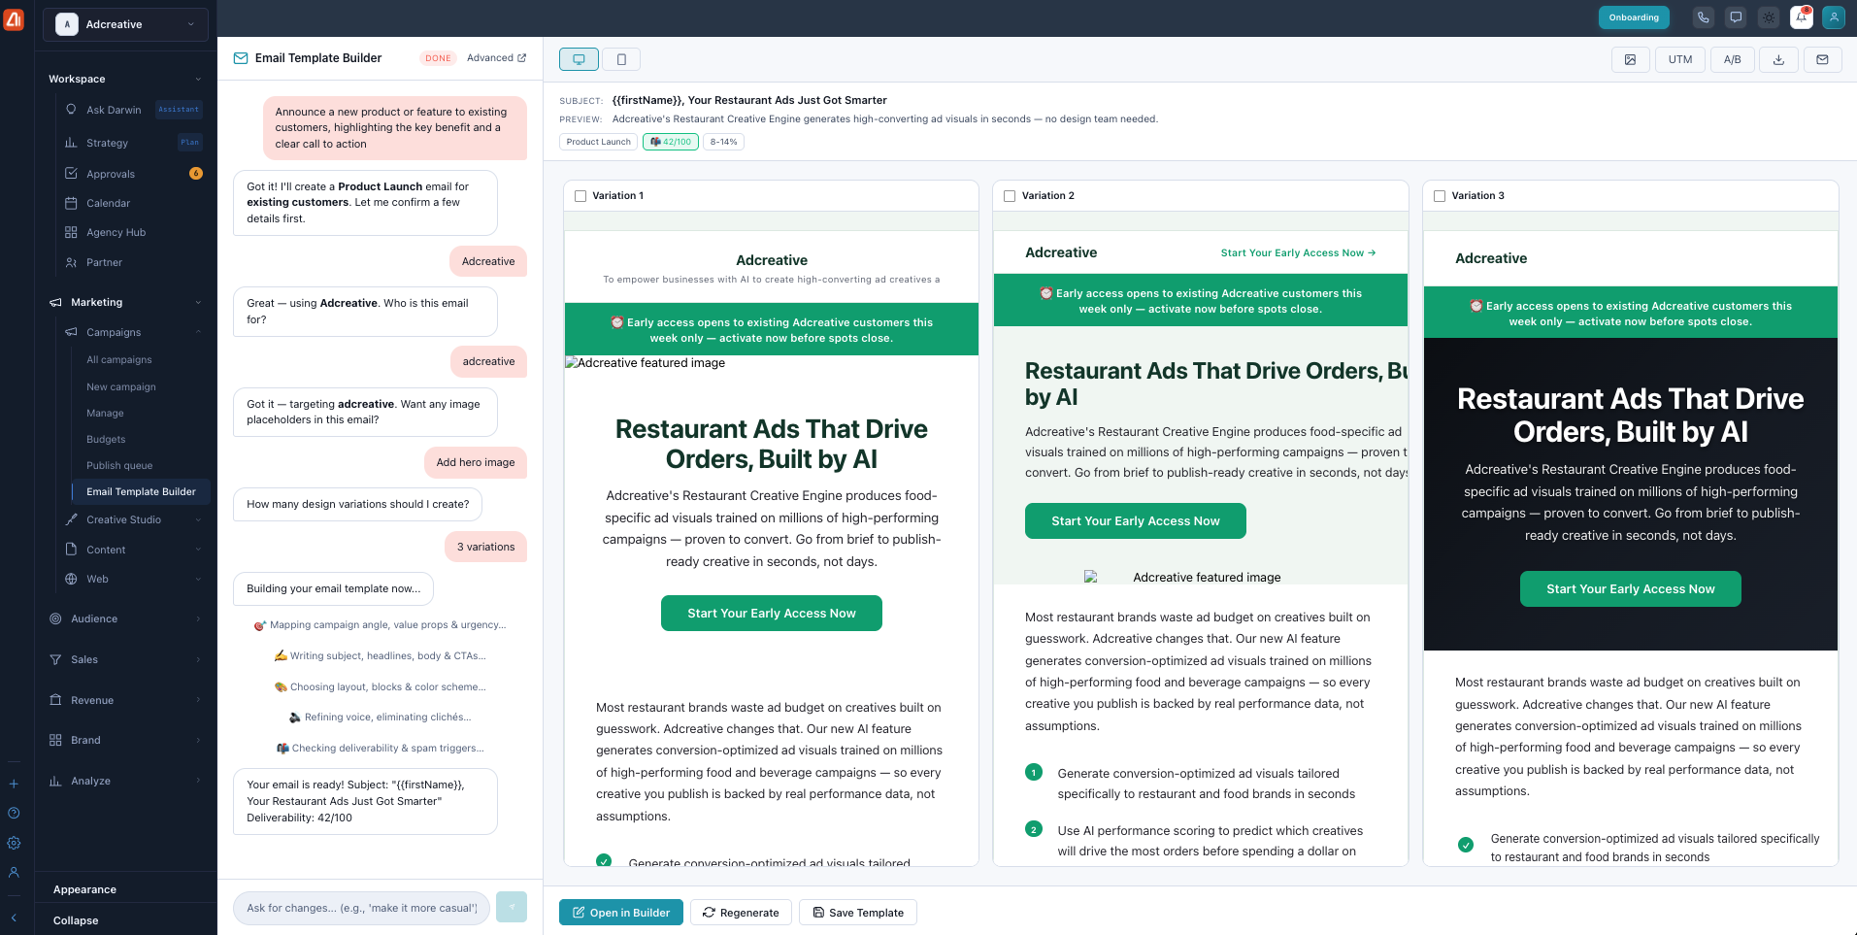The image size is (1857, 935).
Task: Open settings gear icon in left rail
Action: [x=14, y=843]
